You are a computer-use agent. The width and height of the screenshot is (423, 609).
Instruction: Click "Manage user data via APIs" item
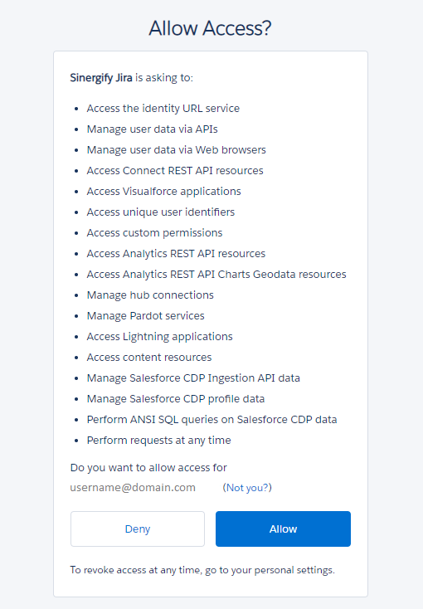pos(153,129)
